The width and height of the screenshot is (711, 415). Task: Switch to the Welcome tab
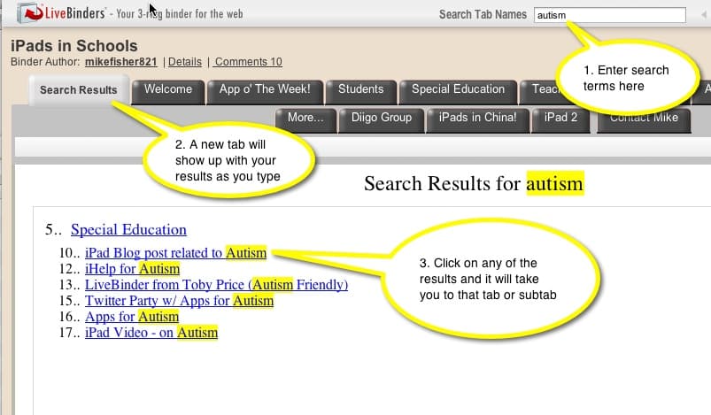168,91
